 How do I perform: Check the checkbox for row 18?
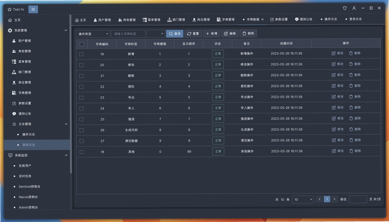(81, 152)
